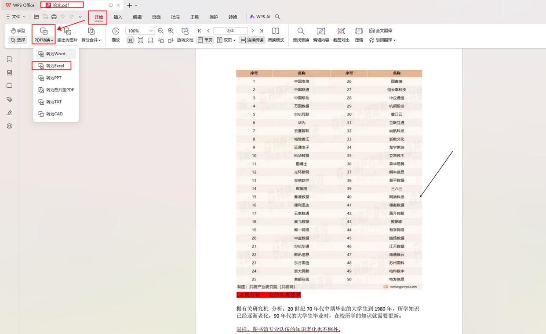Switch to 单页 single page view
Viewport: 546px width, 334px height.
coord(206,40)
